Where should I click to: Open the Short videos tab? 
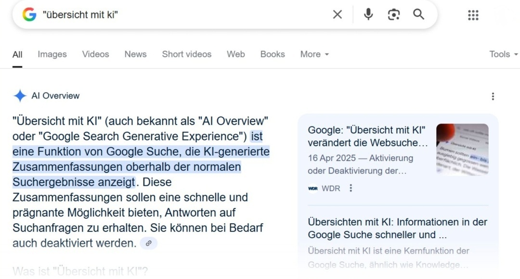pyautogui.click(x=187, y=54)
